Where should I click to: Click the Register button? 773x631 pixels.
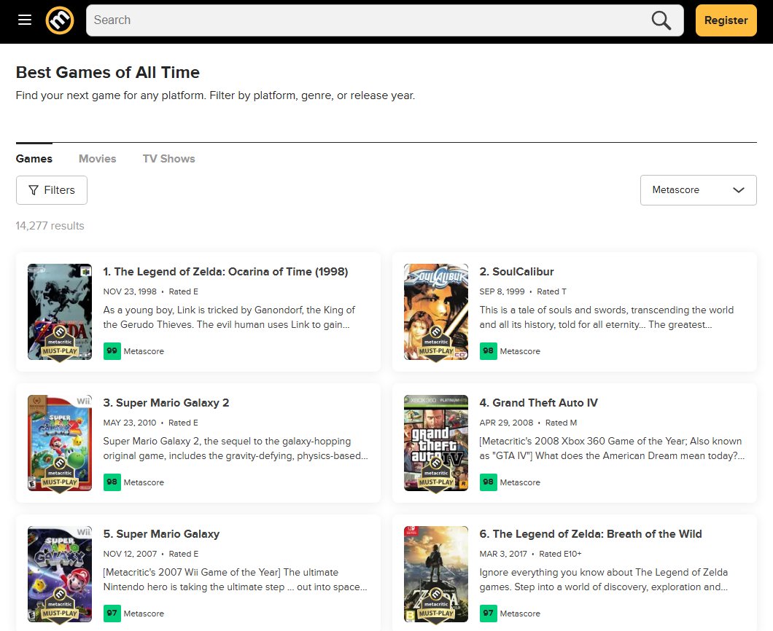[726, 20]
